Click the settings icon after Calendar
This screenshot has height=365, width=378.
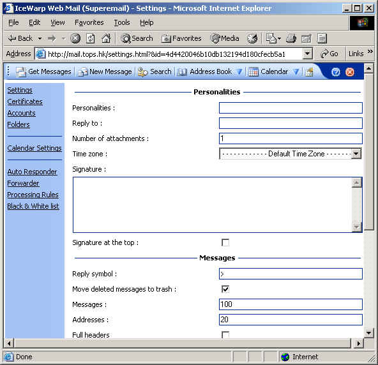(309, 72)
